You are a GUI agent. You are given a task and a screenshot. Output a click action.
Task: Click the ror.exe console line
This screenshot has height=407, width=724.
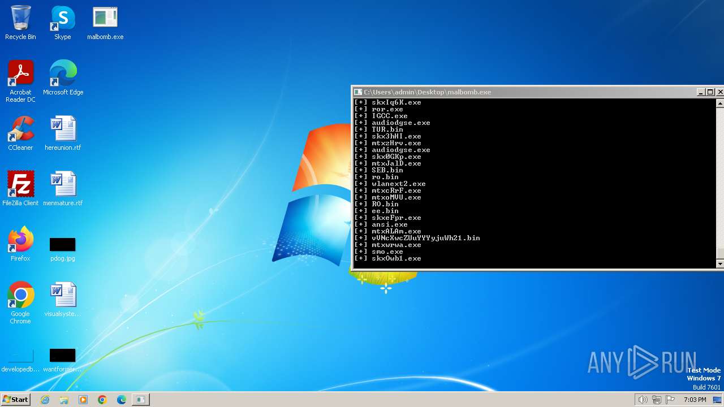[379, 109]
